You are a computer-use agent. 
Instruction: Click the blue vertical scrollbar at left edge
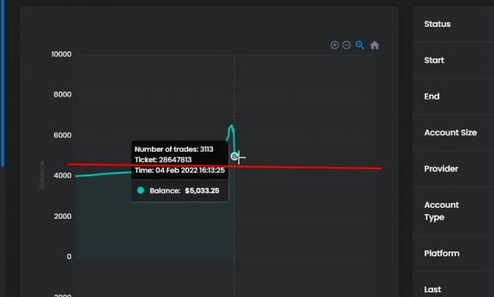pos(2,84)
